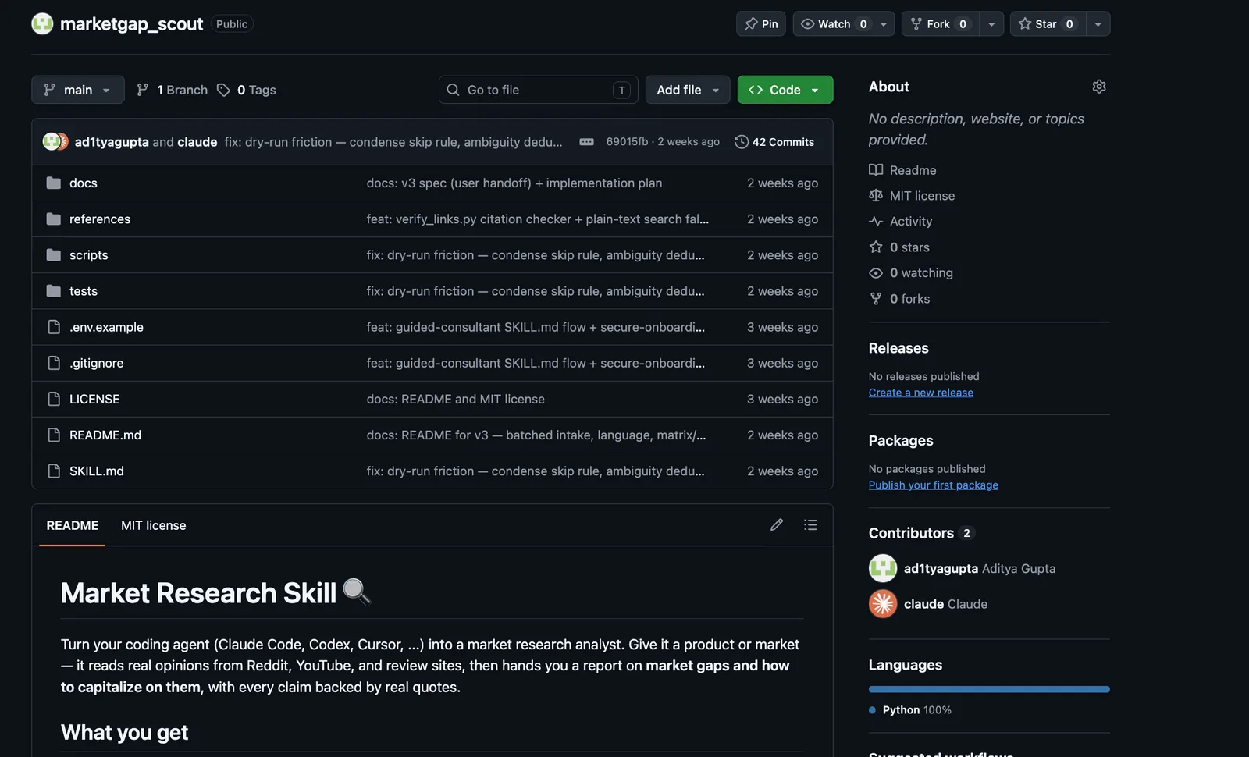Viewport: 1249px width, 757px height.
Task: View 0 Tags link
Action: 247,90
